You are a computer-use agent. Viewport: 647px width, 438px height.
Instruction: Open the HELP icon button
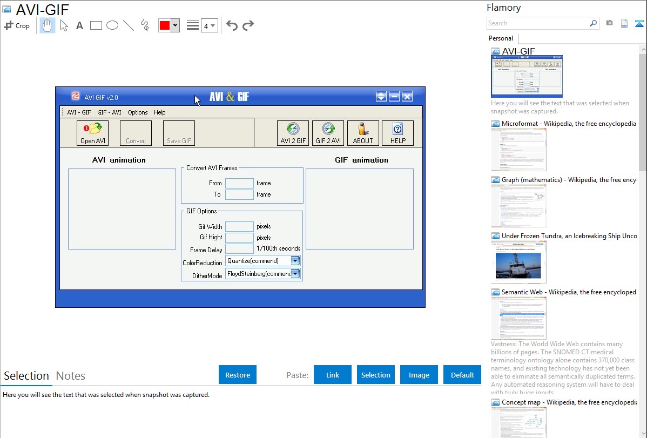[398, 133]
